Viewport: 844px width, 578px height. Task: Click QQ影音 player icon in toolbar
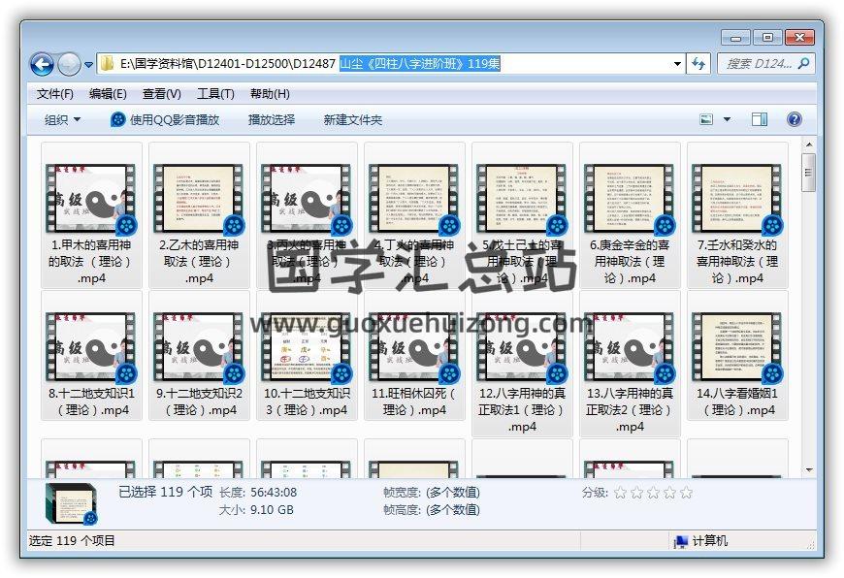point(118,119)
